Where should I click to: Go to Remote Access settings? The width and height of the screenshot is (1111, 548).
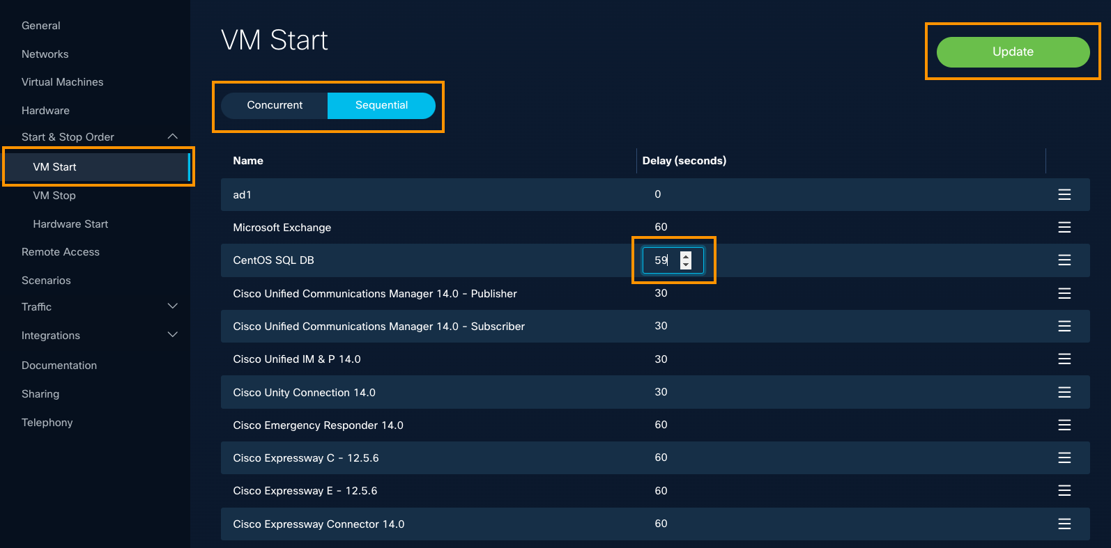coord(61,252)
